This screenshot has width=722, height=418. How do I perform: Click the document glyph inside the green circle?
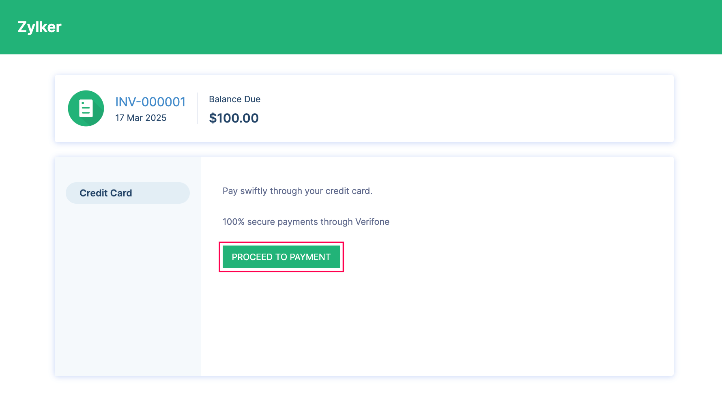[85, 108]
